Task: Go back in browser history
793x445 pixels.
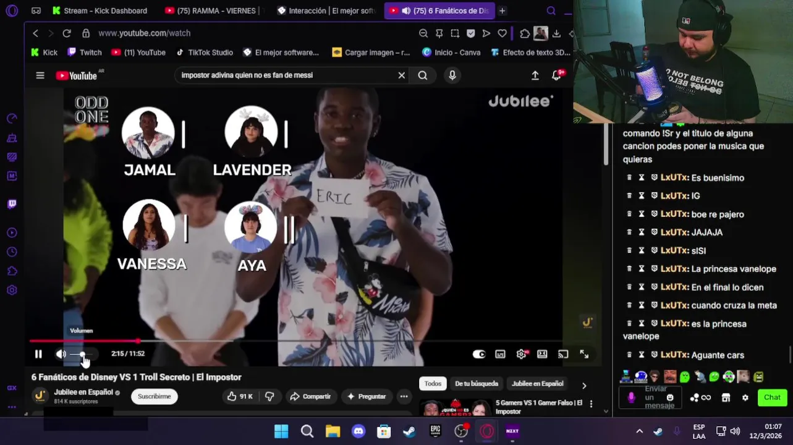Action: [x=35, y=33]
